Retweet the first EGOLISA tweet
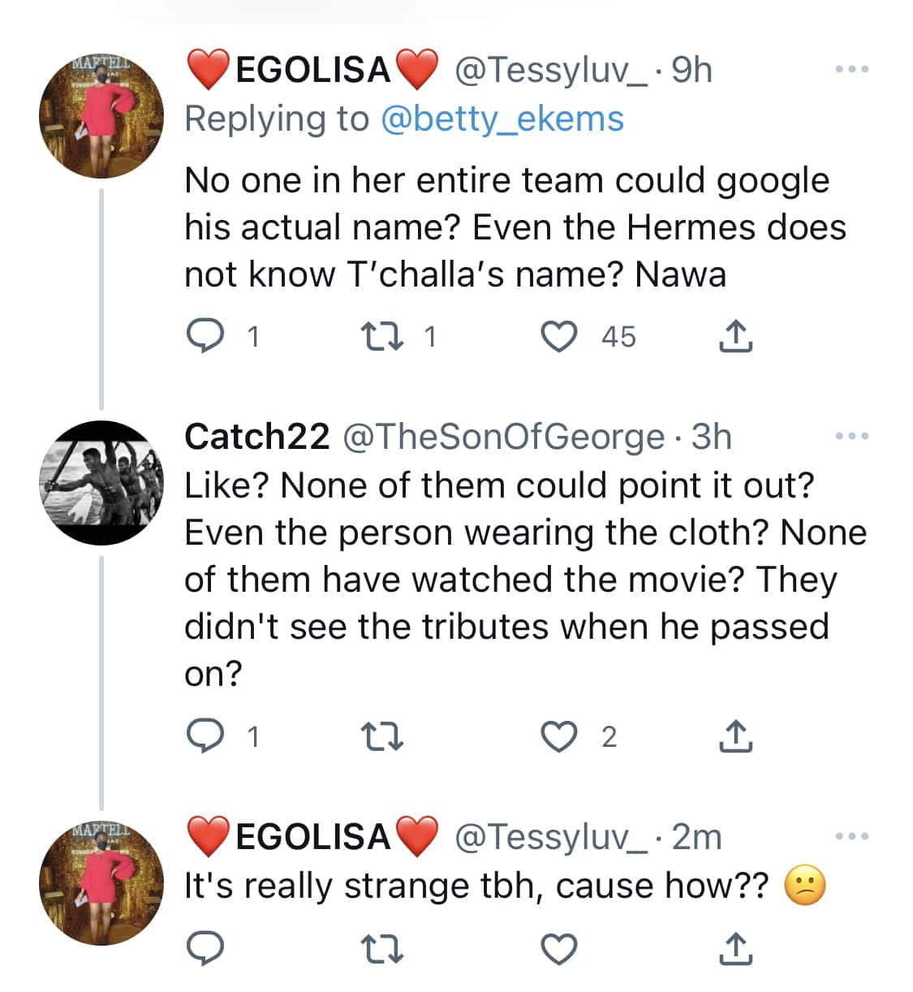The image size is (913, 992). (381, 336)
